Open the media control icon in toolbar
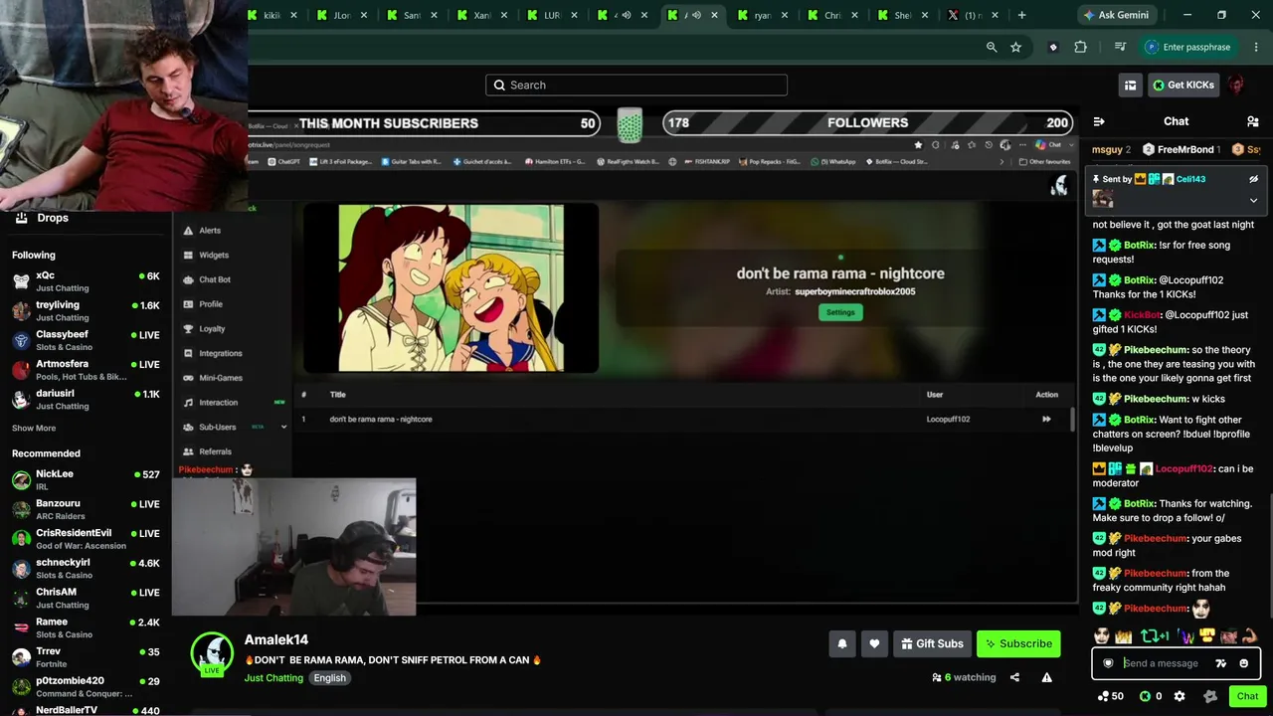This screenshot has width=1273, height=716. (1121, 47)
